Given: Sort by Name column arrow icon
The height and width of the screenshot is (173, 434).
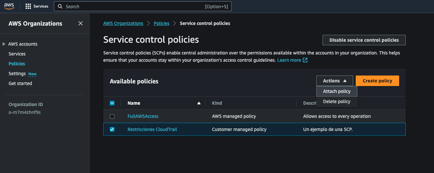Looking at the screenshot, I should point(199,103).
